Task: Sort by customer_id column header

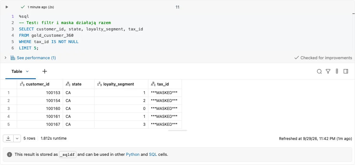Action: pyautogui.click(x=40, y=84)
